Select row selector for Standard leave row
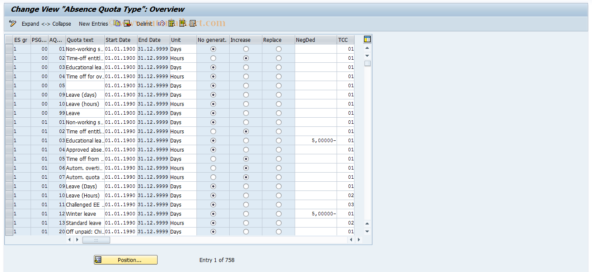Image resolution: width=592 pixels, height=272 pixels. [9, 223]
